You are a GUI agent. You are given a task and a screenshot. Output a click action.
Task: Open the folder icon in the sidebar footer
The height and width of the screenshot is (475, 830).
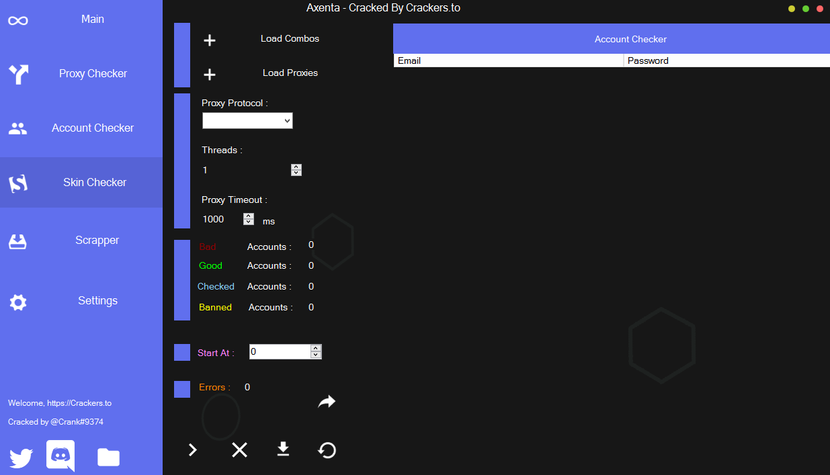pos(108,458)
